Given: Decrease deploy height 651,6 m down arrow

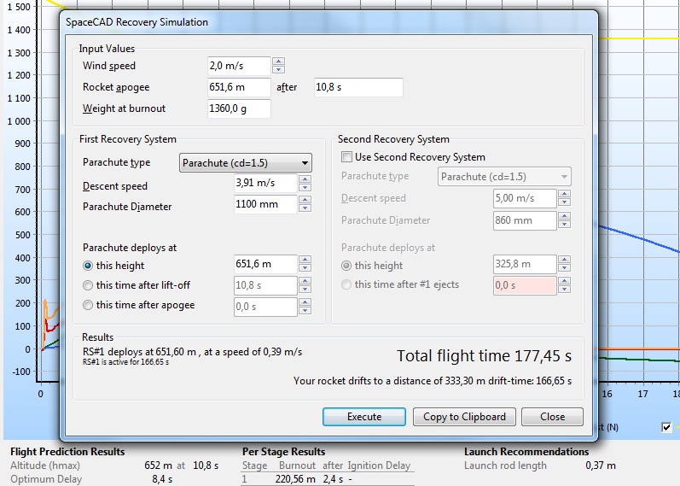Looking at the screenshot, I should coord(305,268).
